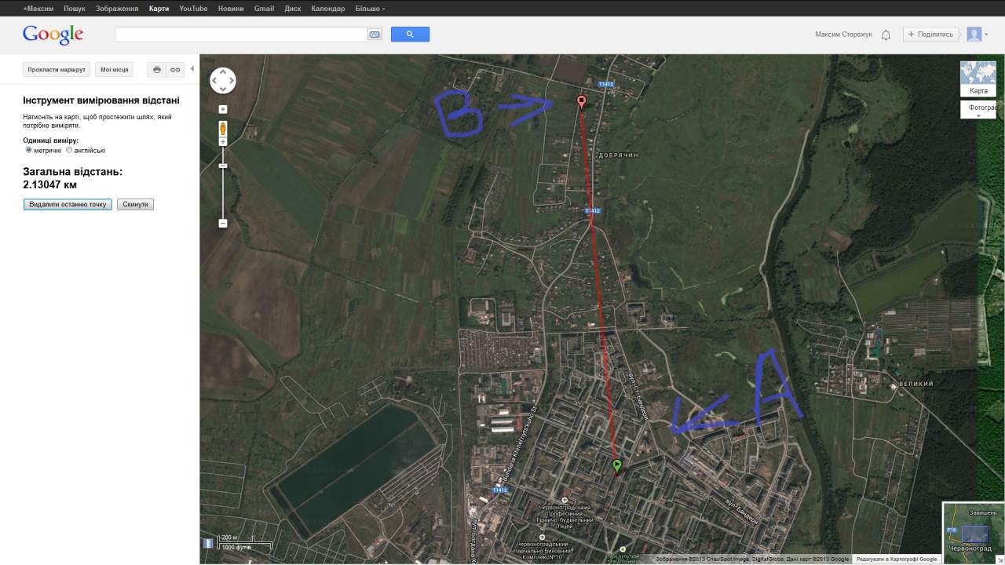The height and width of the screenshot is (565, 1005).
Task: Click the Редагувати в Картографі Google link
Action: click(x=897, y=560)
